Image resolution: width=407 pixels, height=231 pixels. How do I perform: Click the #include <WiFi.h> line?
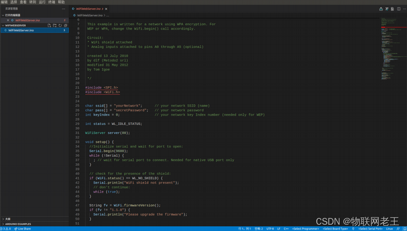(x=103, y=92)
